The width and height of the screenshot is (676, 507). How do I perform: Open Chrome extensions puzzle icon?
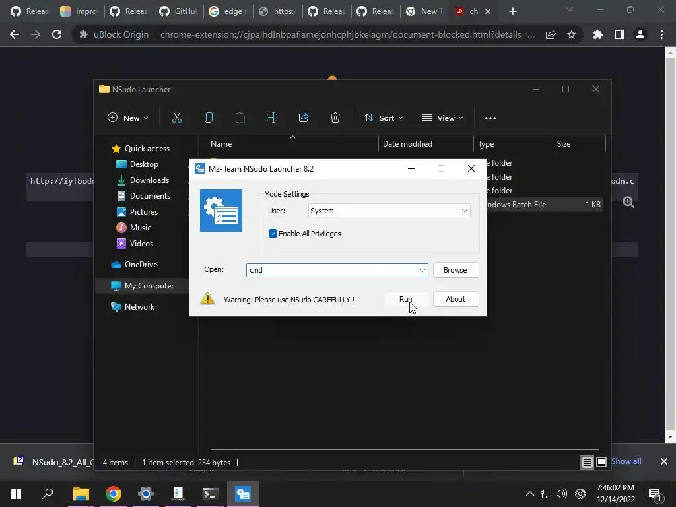coord(598,34)
